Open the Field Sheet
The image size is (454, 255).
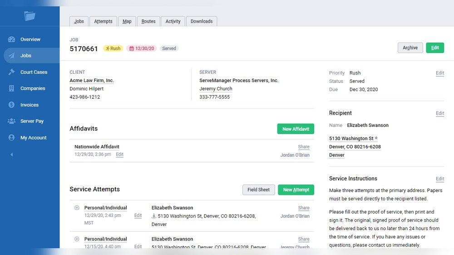[258, 190]
